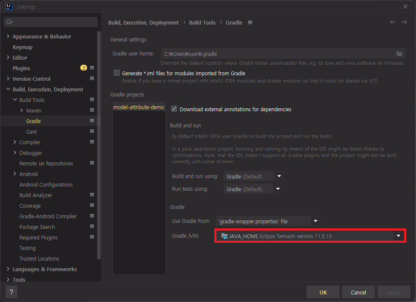
Task: Close the Settings dialog
Action: pos(405,6)
